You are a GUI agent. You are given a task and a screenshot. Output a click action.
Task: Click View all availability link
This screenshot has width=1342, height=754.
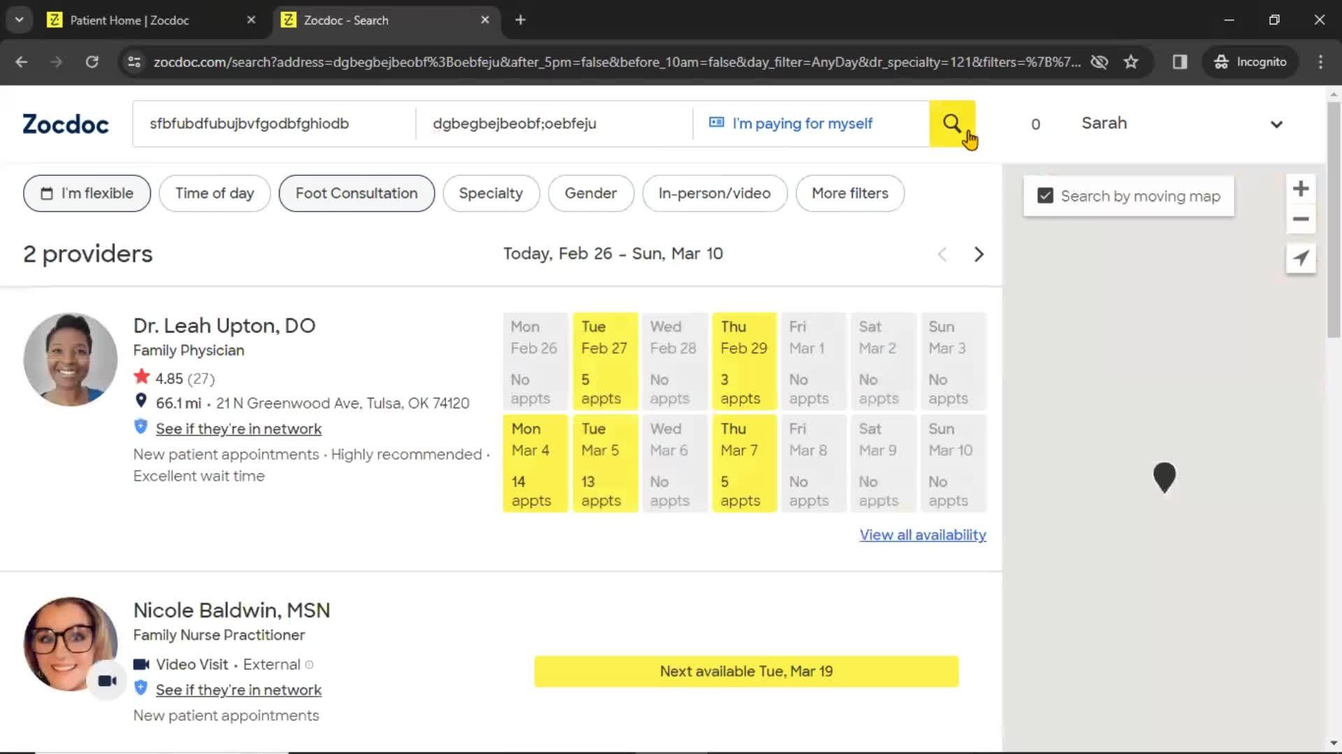pyautogui.click(x=923, y=535)
